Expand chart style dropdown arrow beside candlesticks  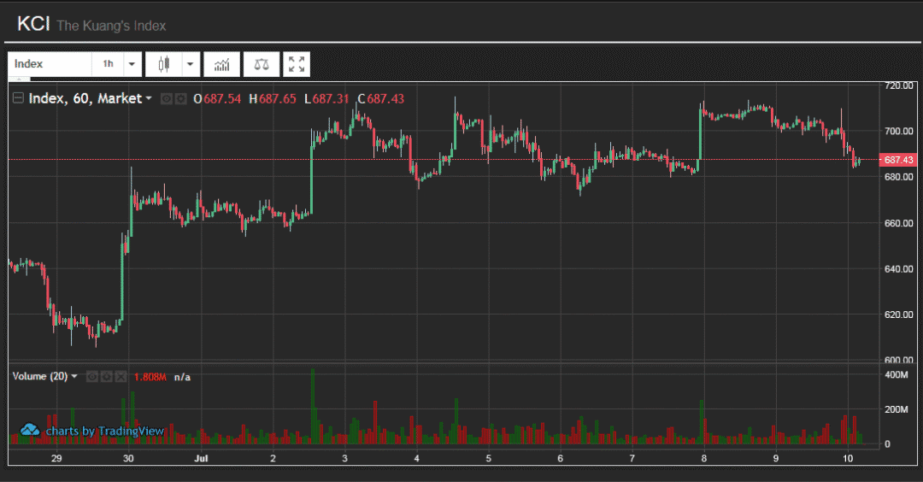[191, 64]
